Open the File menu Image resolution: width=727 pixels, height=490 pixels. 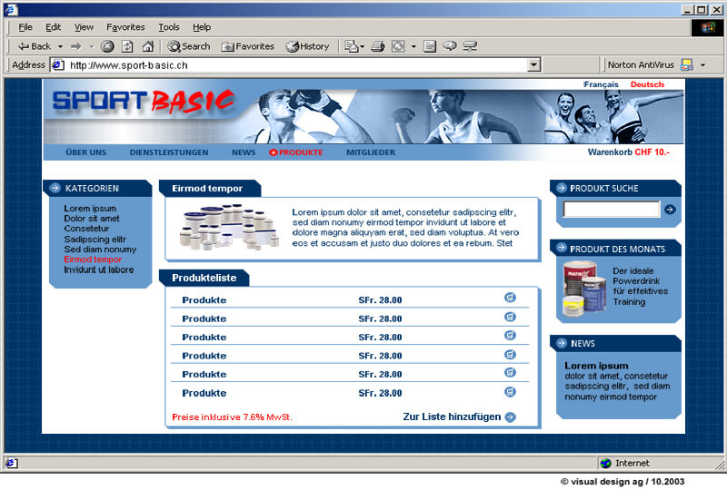[x=25, y=27]
